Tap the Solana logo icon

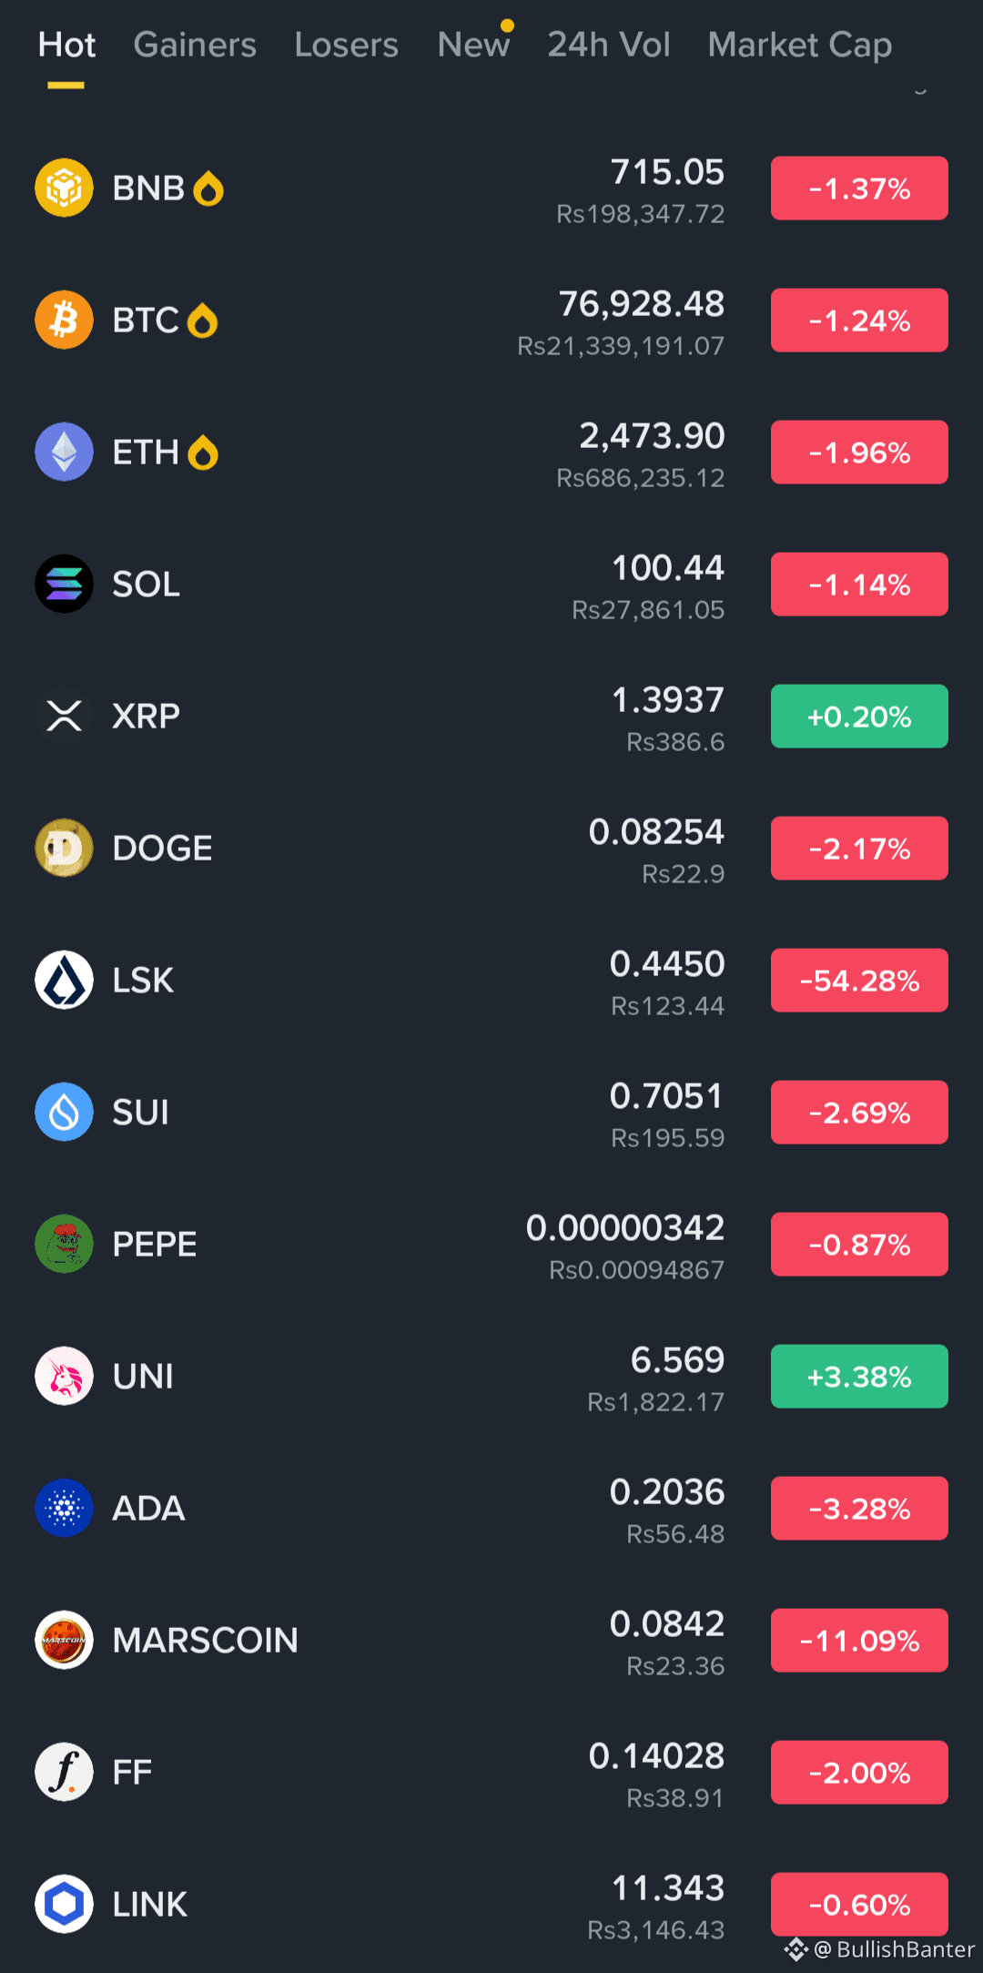pyautogui.click(x=64, y=584)
